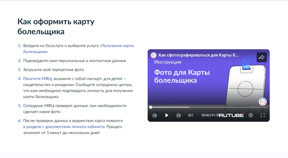Open link to documents section of личного кабинета
The height and width of the screenshot is (158, 288).
click(x=64, y=126)
